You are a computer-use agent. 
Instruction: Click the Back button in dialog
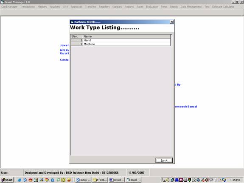click(x=164, y=160)
